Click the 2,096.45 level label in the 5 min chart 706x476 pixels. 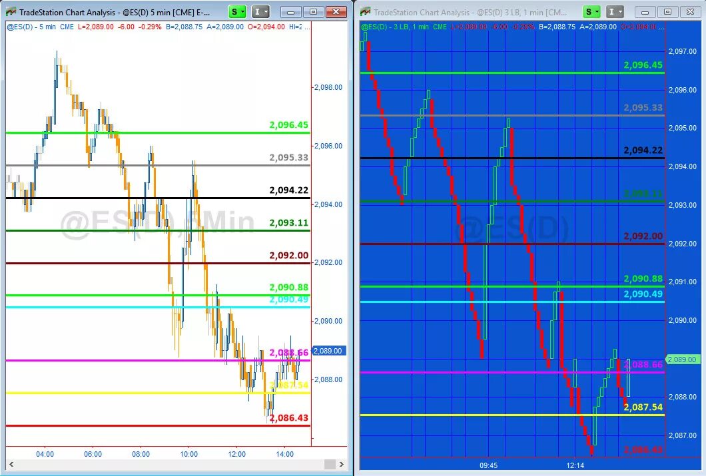(288, 125)
